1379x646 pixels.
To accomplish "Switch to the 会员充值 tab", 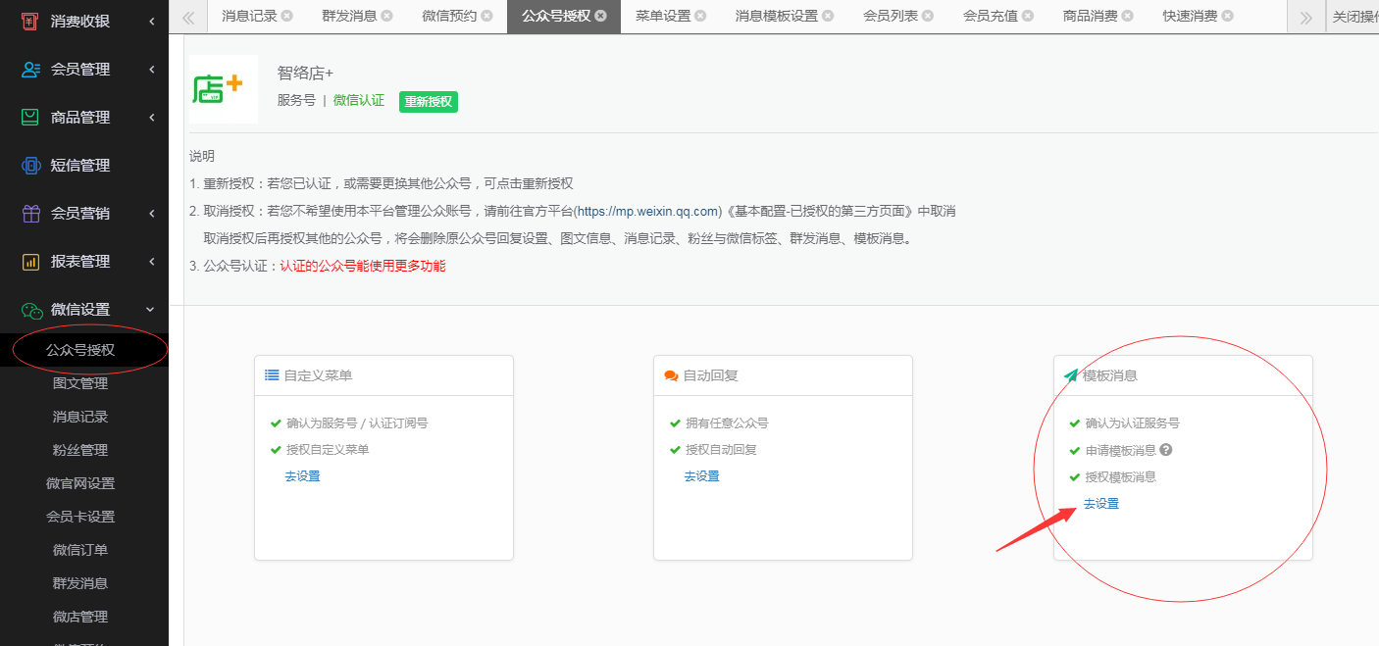I will click(x=991, y=16).
